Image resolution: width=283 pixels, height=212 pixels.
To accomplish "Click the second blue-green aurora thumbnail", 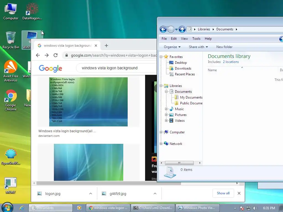I will click(88, 162).
